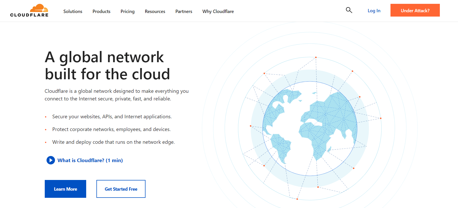Go to the Pricing page
Image resolution: width=458 pixels, height=208 pixels.
click(x=128, y=11)
